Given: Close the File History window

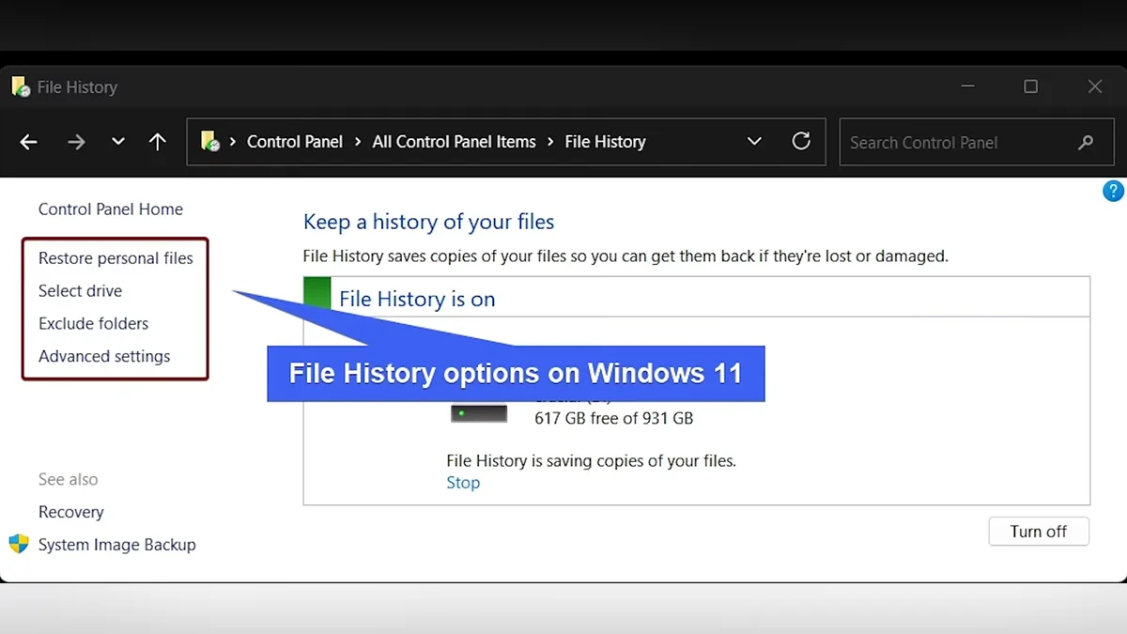Looking at the screenshot, I should (x=1094, y=86).
